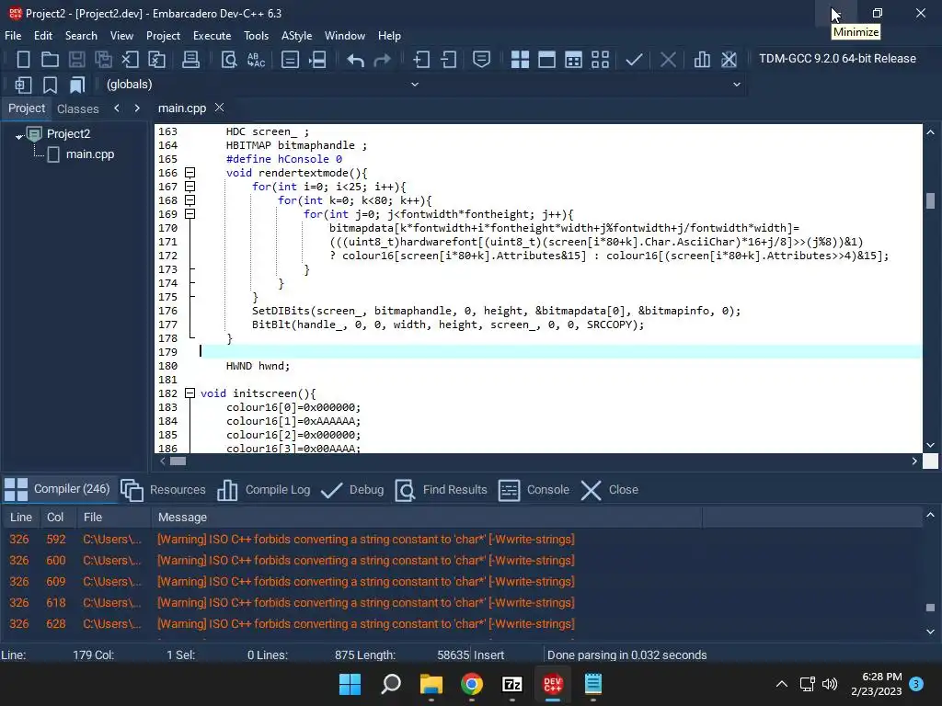
Task: Click the Print toolbar icon
Action: click(x=191, y=60)
